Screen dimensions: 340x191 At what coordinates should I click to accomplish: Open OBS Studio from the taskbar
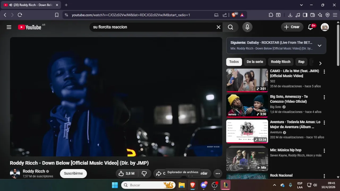(215, 185)
